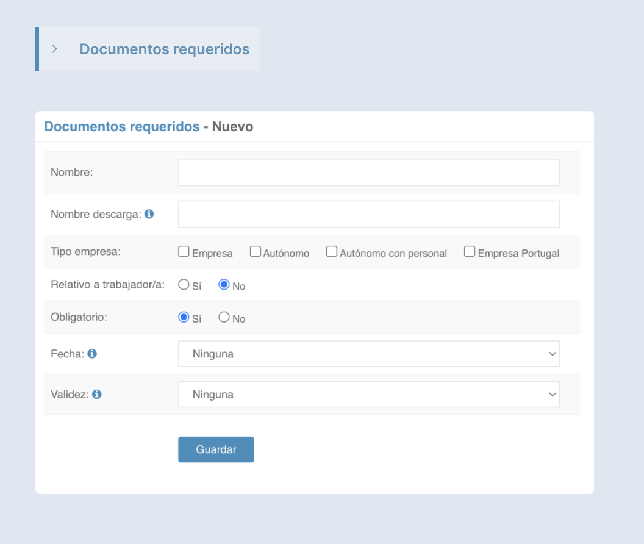Choose Sí for Relativo a trabajador/a
The height and width of the screenshot is (544, 644).
tap(184, 284)
